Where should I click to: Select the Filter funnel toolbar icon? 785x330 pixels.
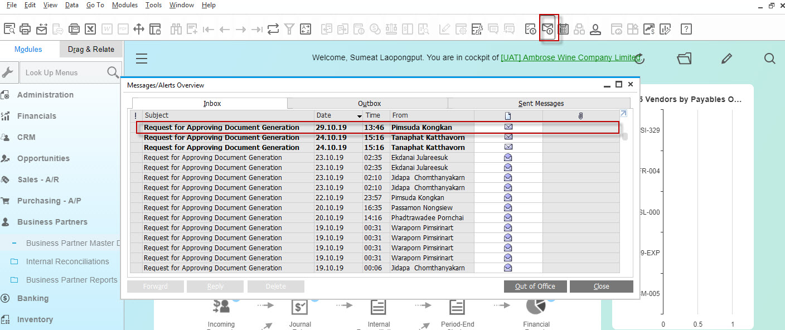point(289,28)
